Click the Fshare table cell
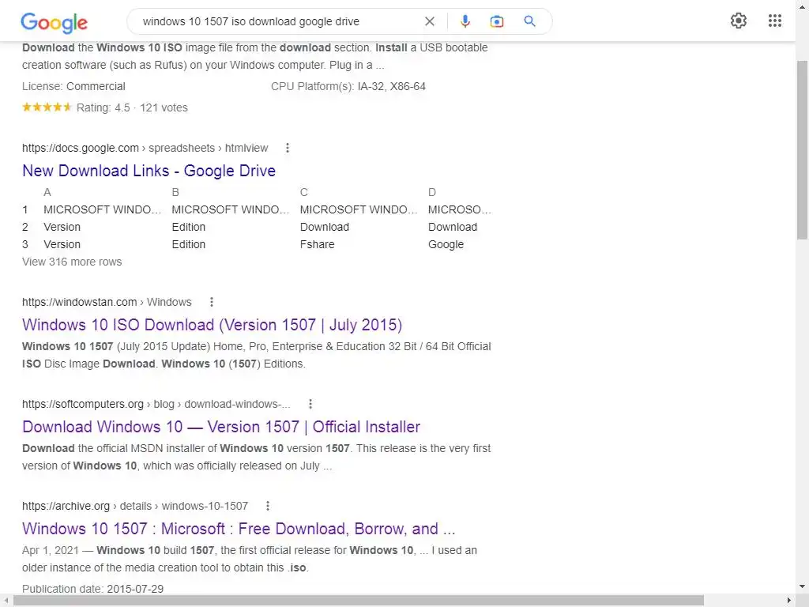809x607 pixels. (317, 244)
